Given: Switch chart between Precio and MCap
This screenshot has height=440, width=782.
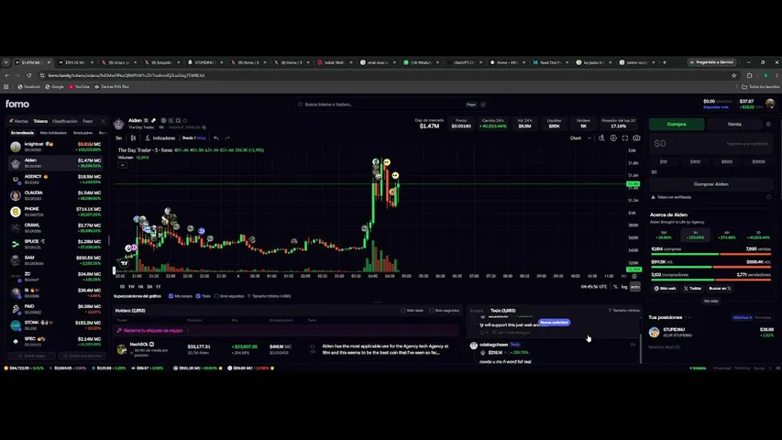Looking at the screenshot, I should [194, 138].
